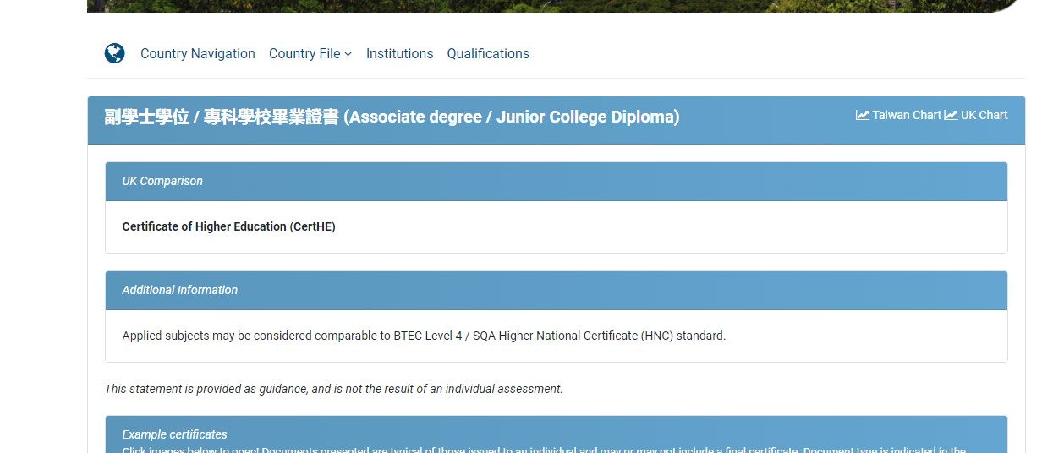Go to the Institutions page
Image resolution: width=1053 pixels, height=453 pixels.
[399, 53]
